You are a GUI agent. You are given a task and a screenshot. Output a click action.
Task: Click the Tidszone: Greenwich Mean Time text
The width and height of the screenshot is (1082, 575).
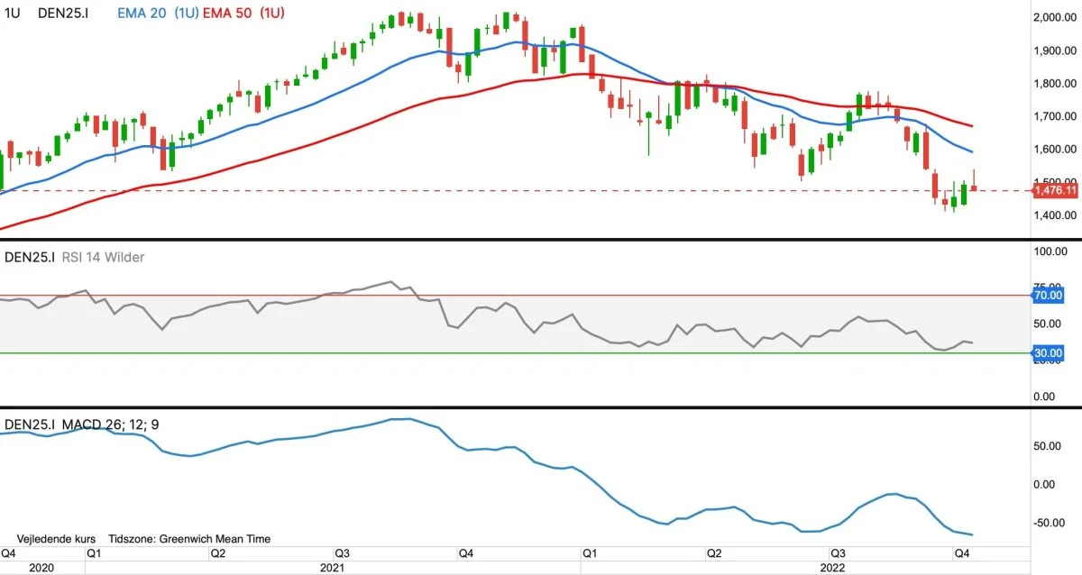(188, 538)
